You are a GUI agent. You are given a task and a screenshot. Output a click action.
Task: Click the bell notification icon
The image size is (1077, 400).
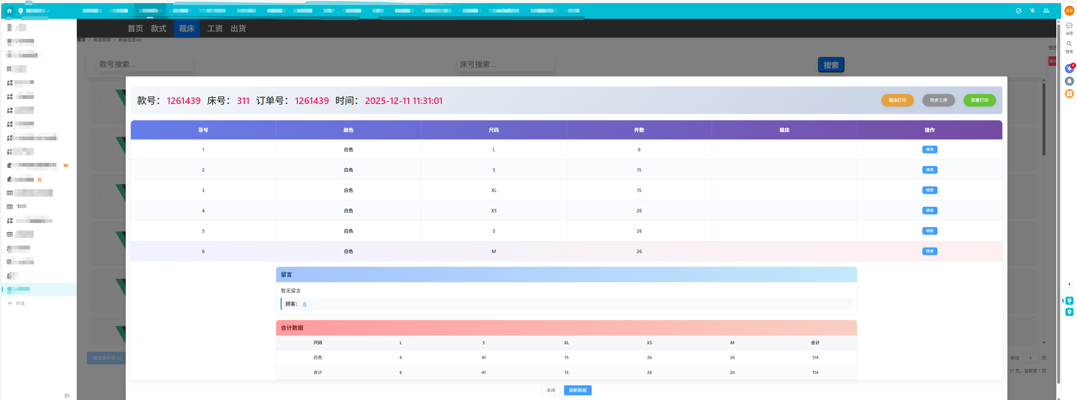(x=1069, y=81)
